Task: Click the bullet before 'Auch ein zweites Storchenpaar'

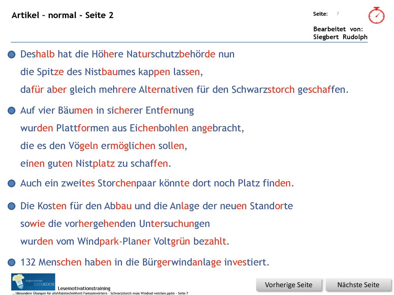Action: tap(12, 183)
